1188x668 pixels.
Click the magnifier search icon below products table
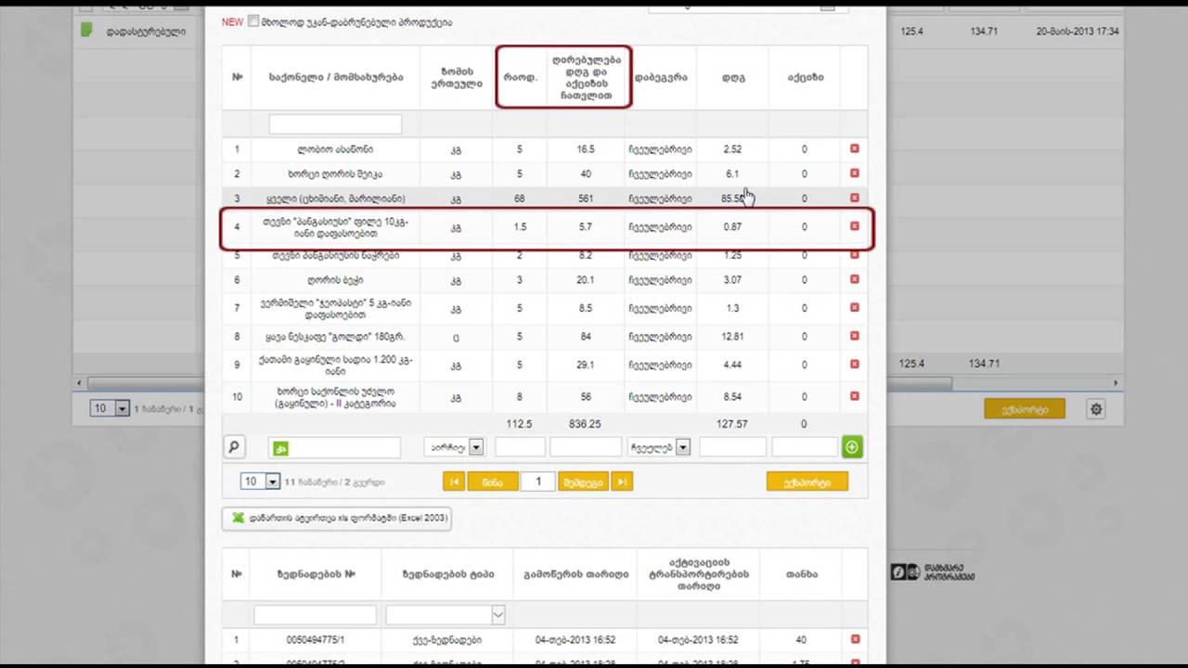pos(234,447)
